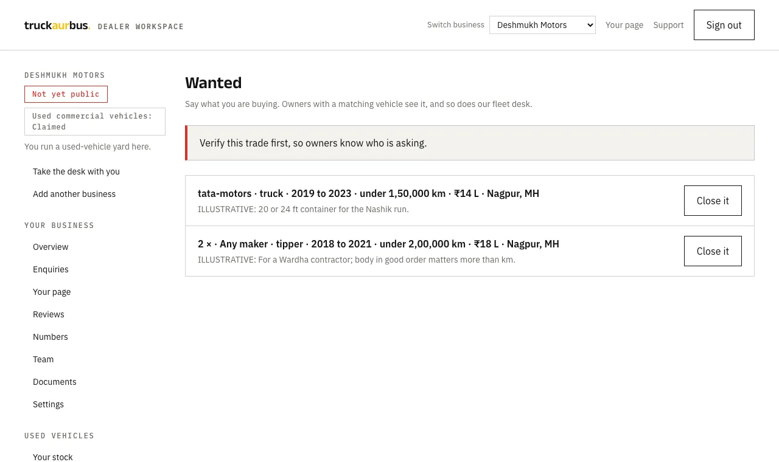The image size is (779, 462).
Task: Click the Nashik run container note
Action: tap(303, 209)
